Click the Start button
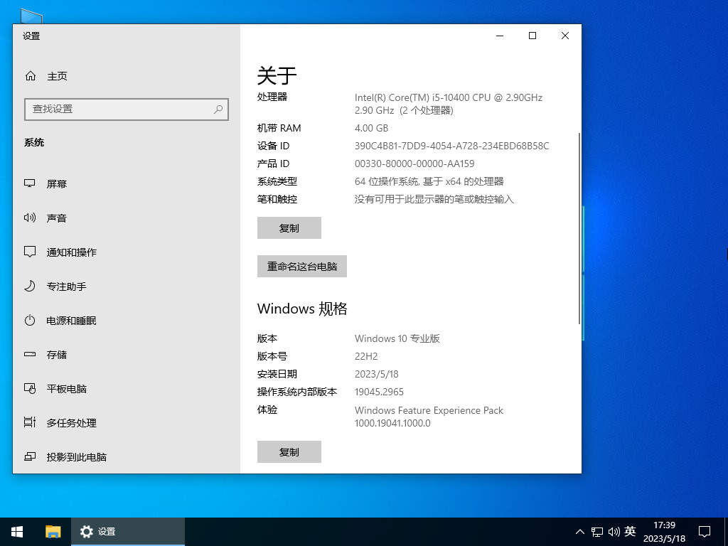728x546 pixels. click(16, 531)
